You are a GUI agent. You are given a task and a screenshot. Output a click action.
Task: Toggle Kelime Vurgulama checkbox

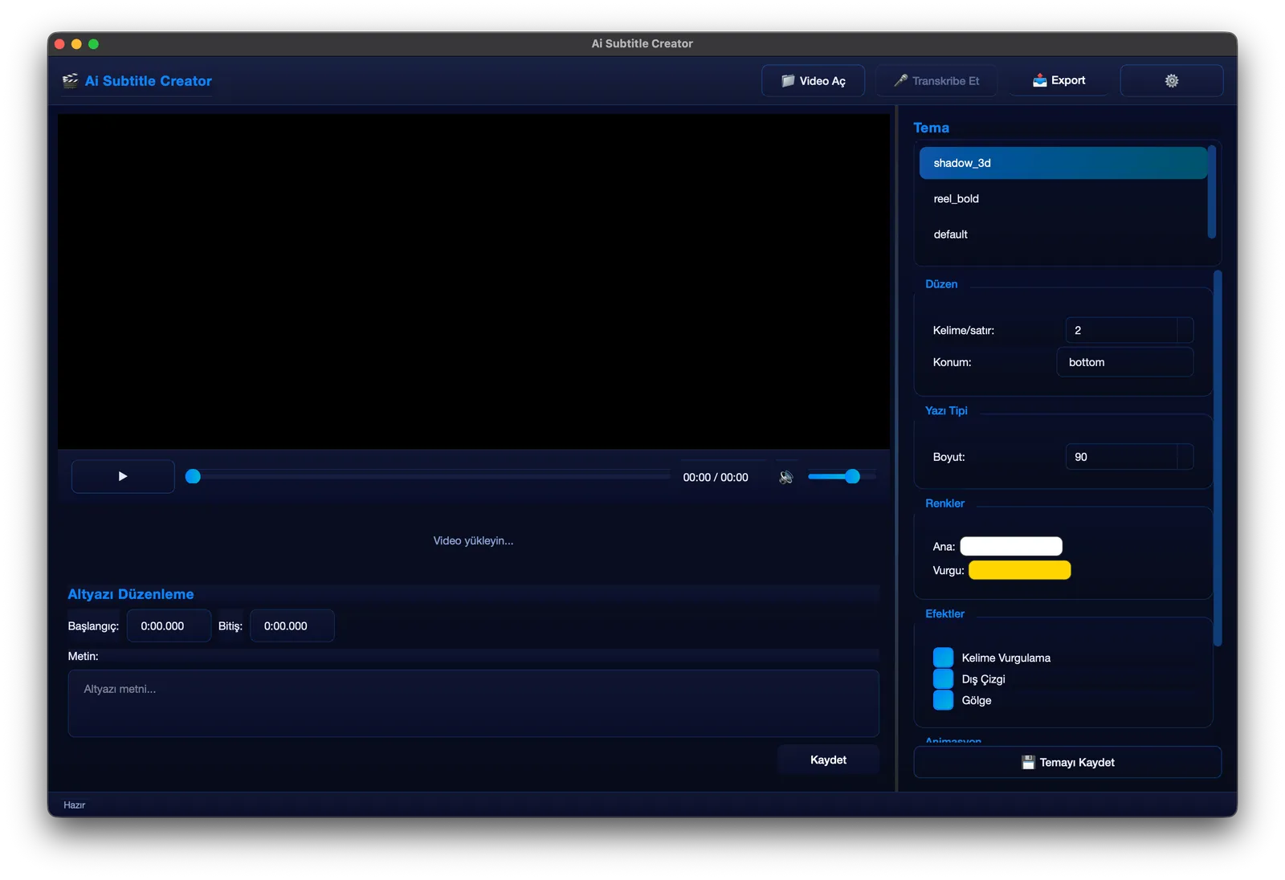[943, 658]
